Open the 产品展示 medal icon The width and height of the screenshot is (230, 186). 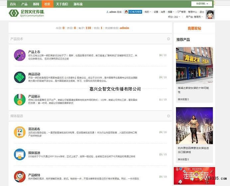click(x=20, y=99)
